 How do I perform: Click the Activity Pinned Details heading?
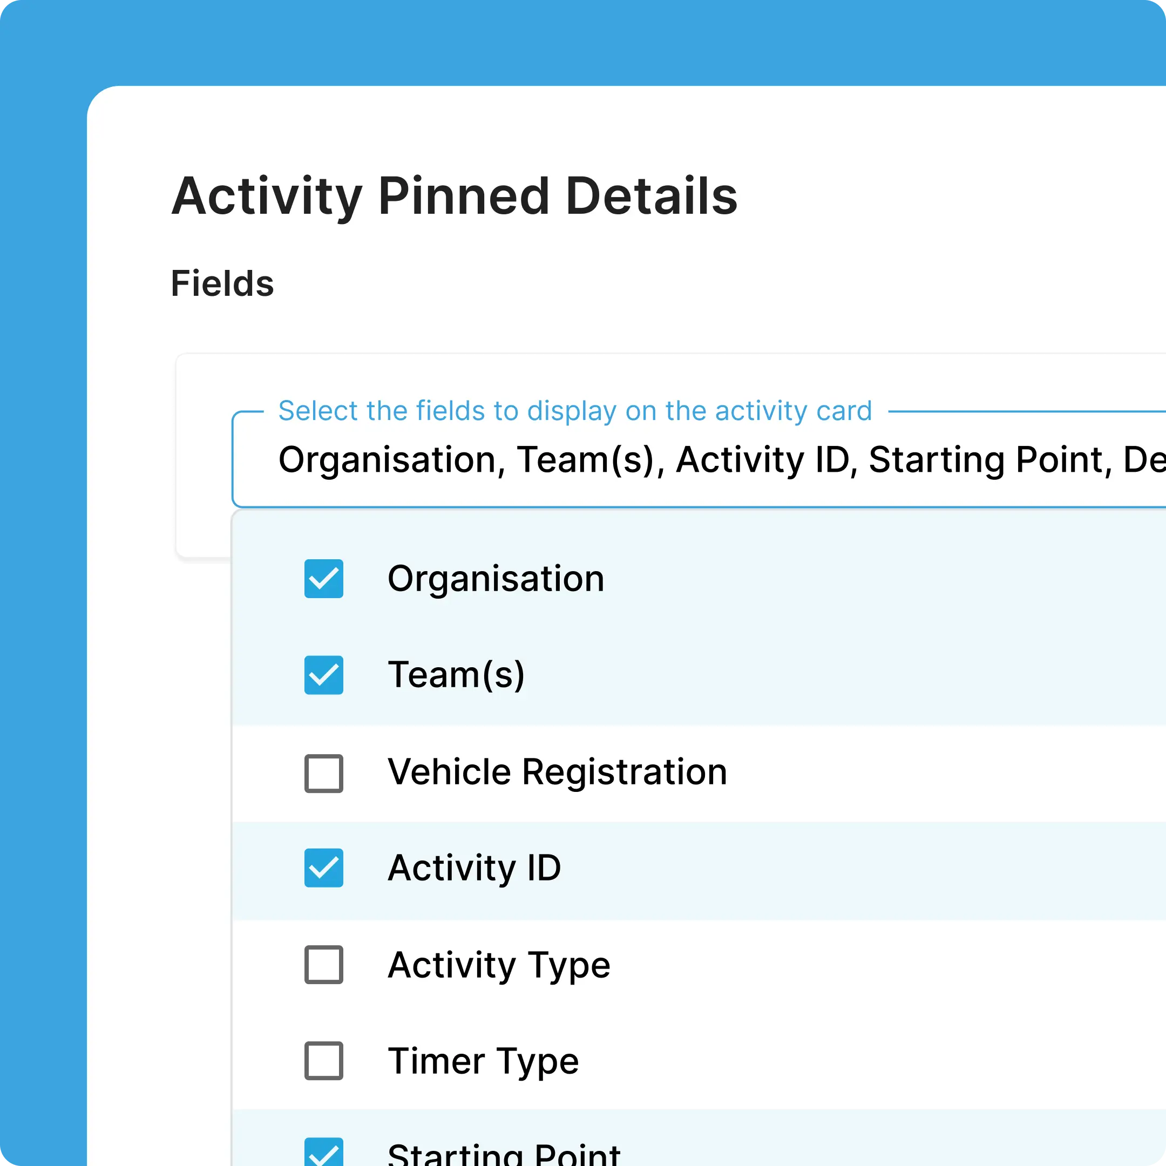[455, 195]
